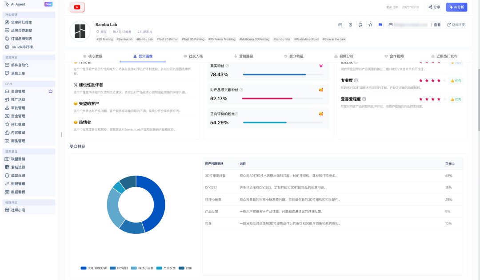Click help icon beside 专业度
Viewport: 480px width, 280px height.
point(356,80)
